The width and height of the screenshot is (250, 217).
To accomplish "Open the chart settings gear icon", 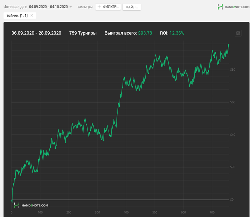I will (238, 33).
